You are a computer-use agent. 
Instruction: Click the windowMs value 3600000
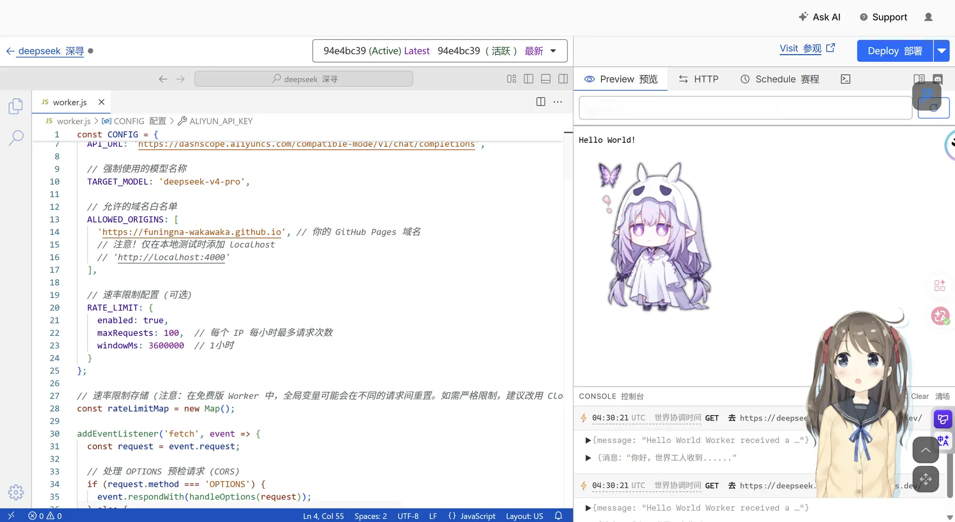pos(166,345)
